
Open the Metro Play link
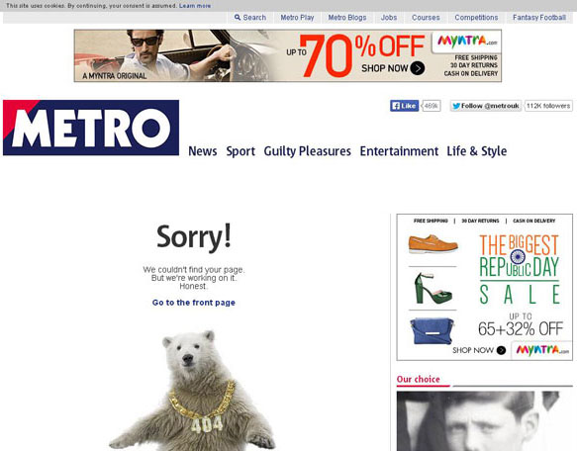297,17
